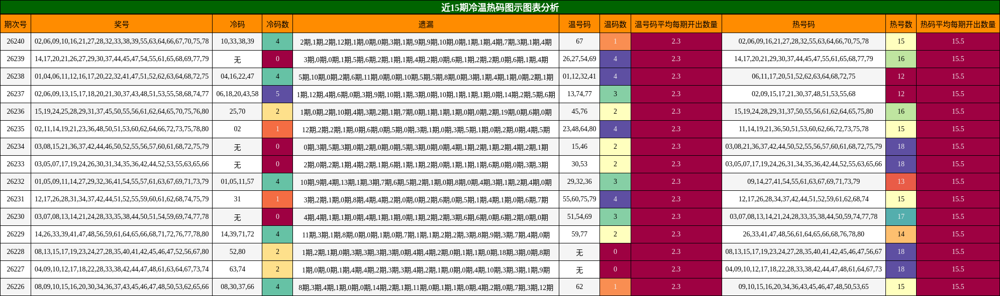This screenshot has height=296, width=1000.
Task: Select the 奖号 column header
Action: (x=122, y=24)
